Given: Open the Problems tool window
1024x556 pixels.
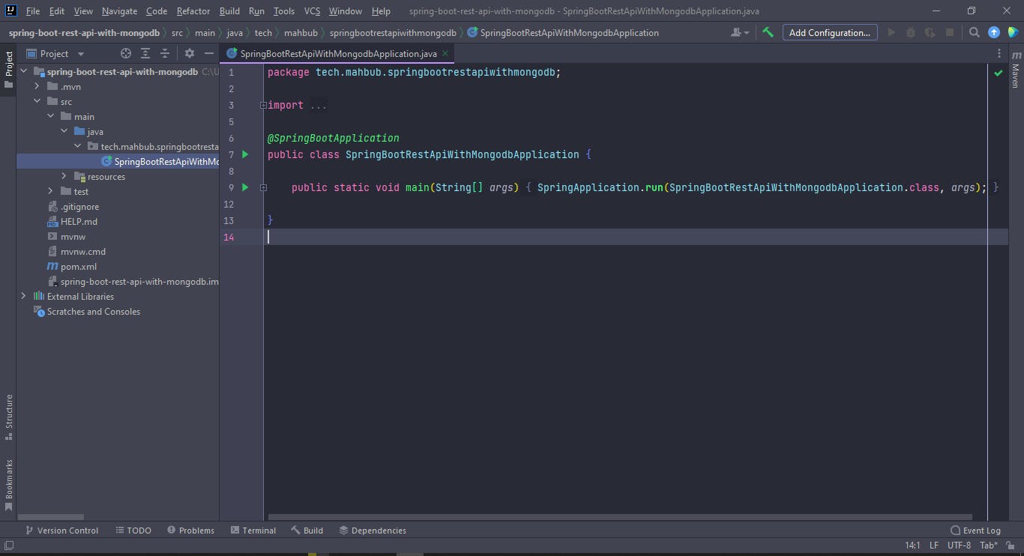Looking at the screenshot, I should (190, 530).
